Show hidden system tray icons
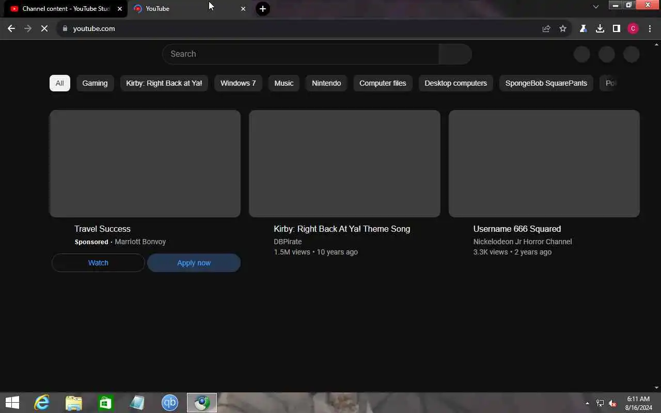Screen dimensions: 661x413 tap(587, 403)
